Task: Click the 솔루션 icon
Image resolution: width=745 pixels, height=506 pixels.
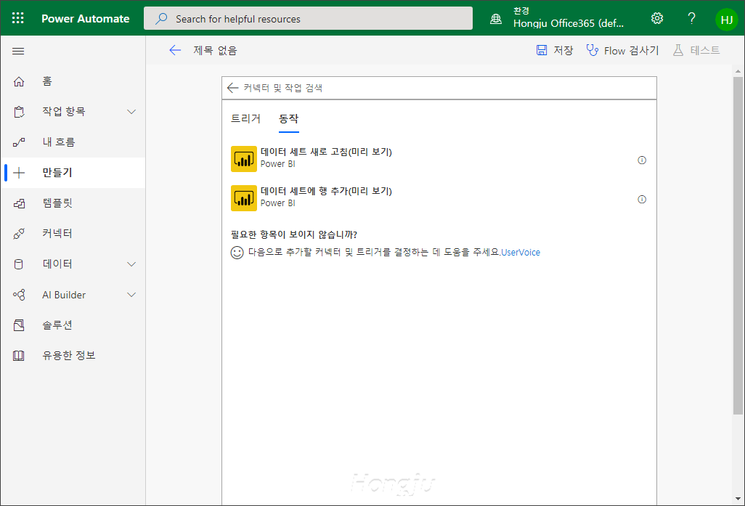Action: tap(19, 325)
